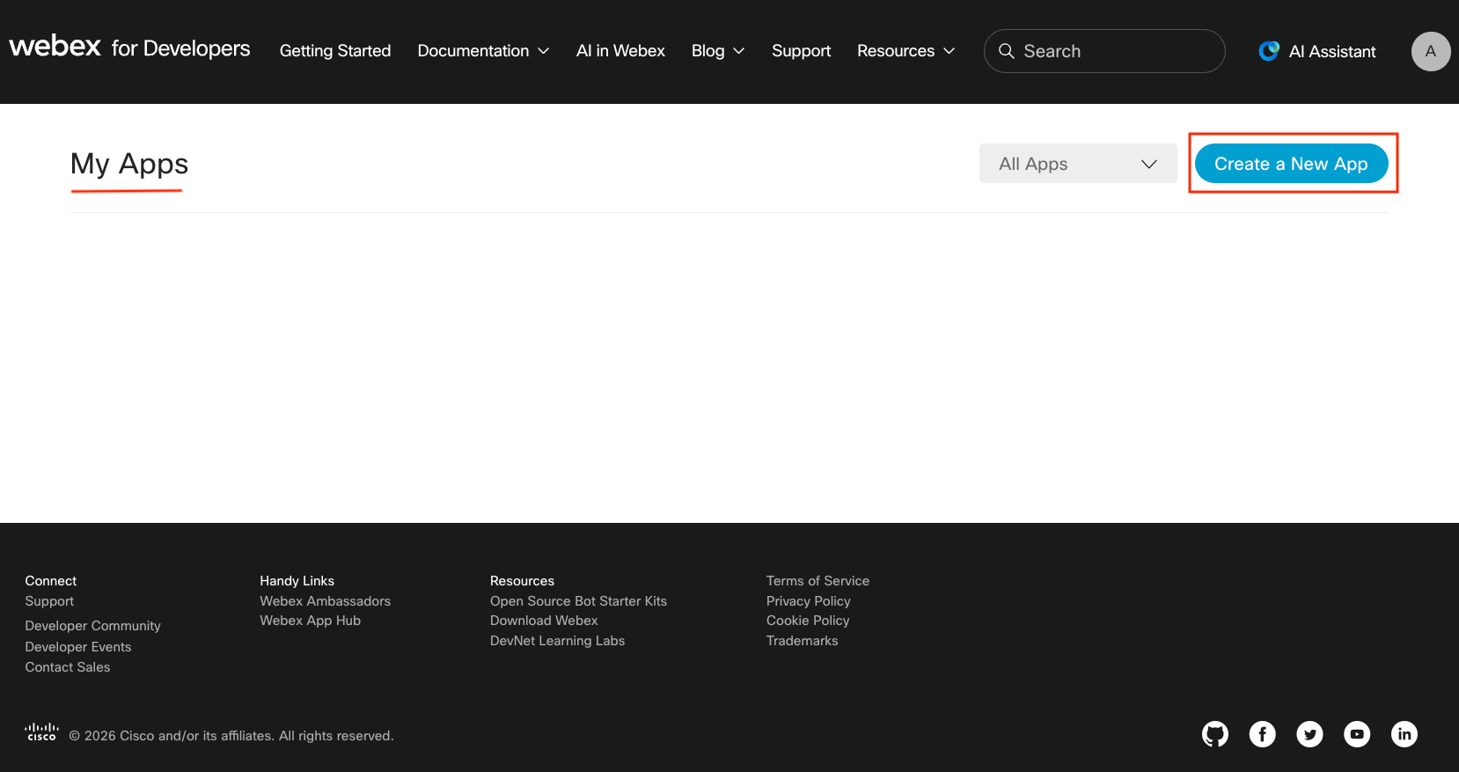1459x772 pixels.
Task: Open Trademarks link
Action: (803, 641)
